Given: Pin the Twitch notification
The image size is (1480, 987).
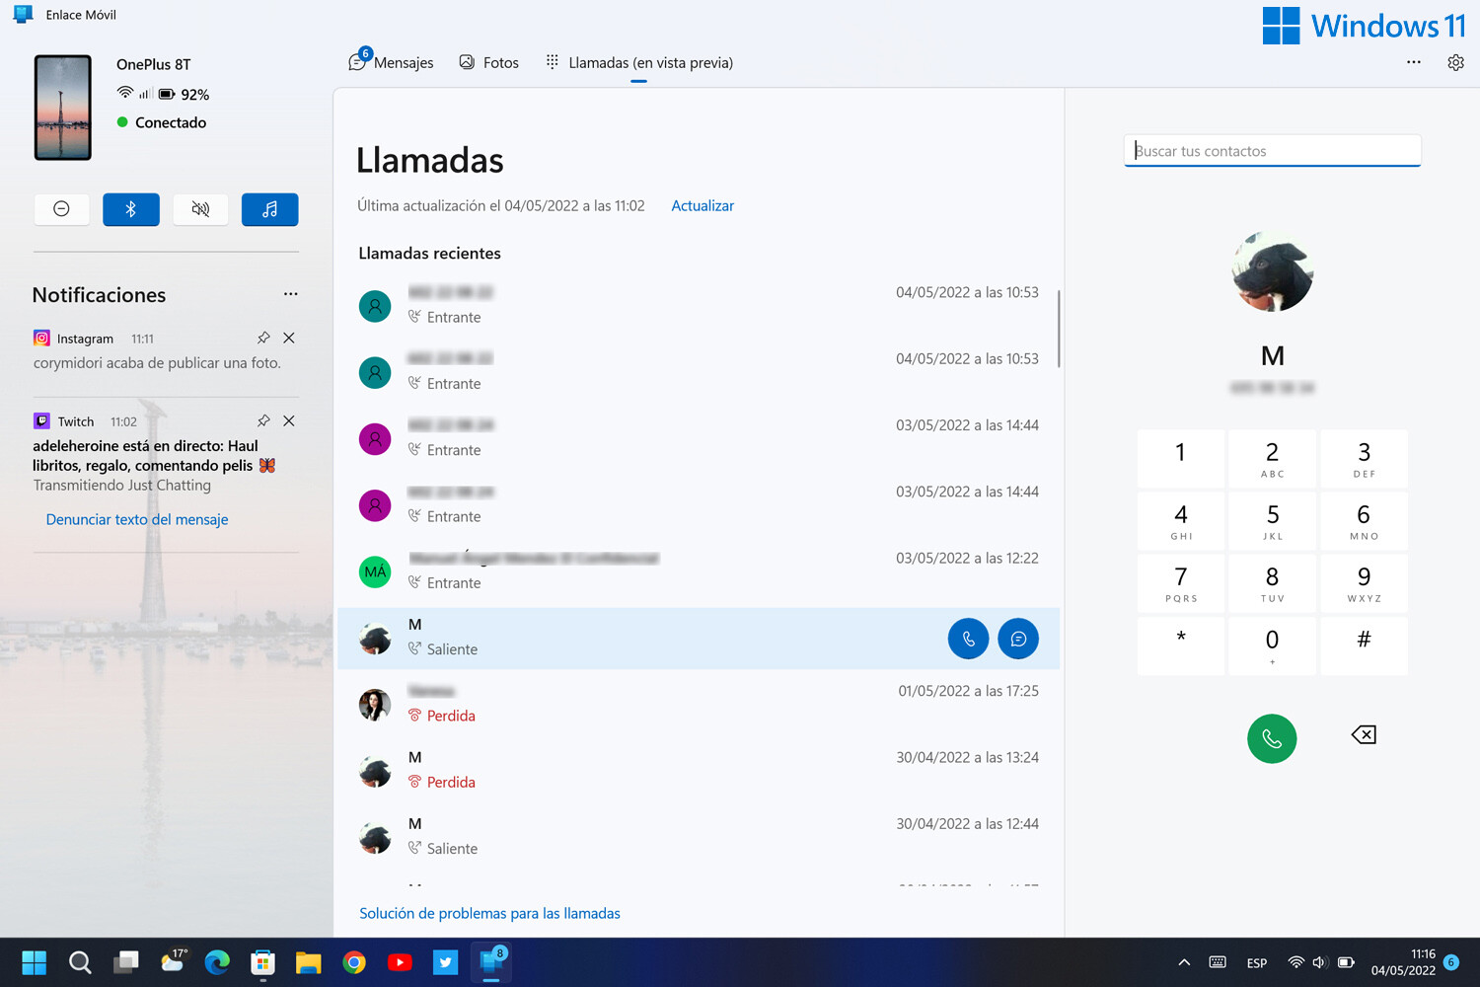Looking at the screenshot, I should (262, 420).
